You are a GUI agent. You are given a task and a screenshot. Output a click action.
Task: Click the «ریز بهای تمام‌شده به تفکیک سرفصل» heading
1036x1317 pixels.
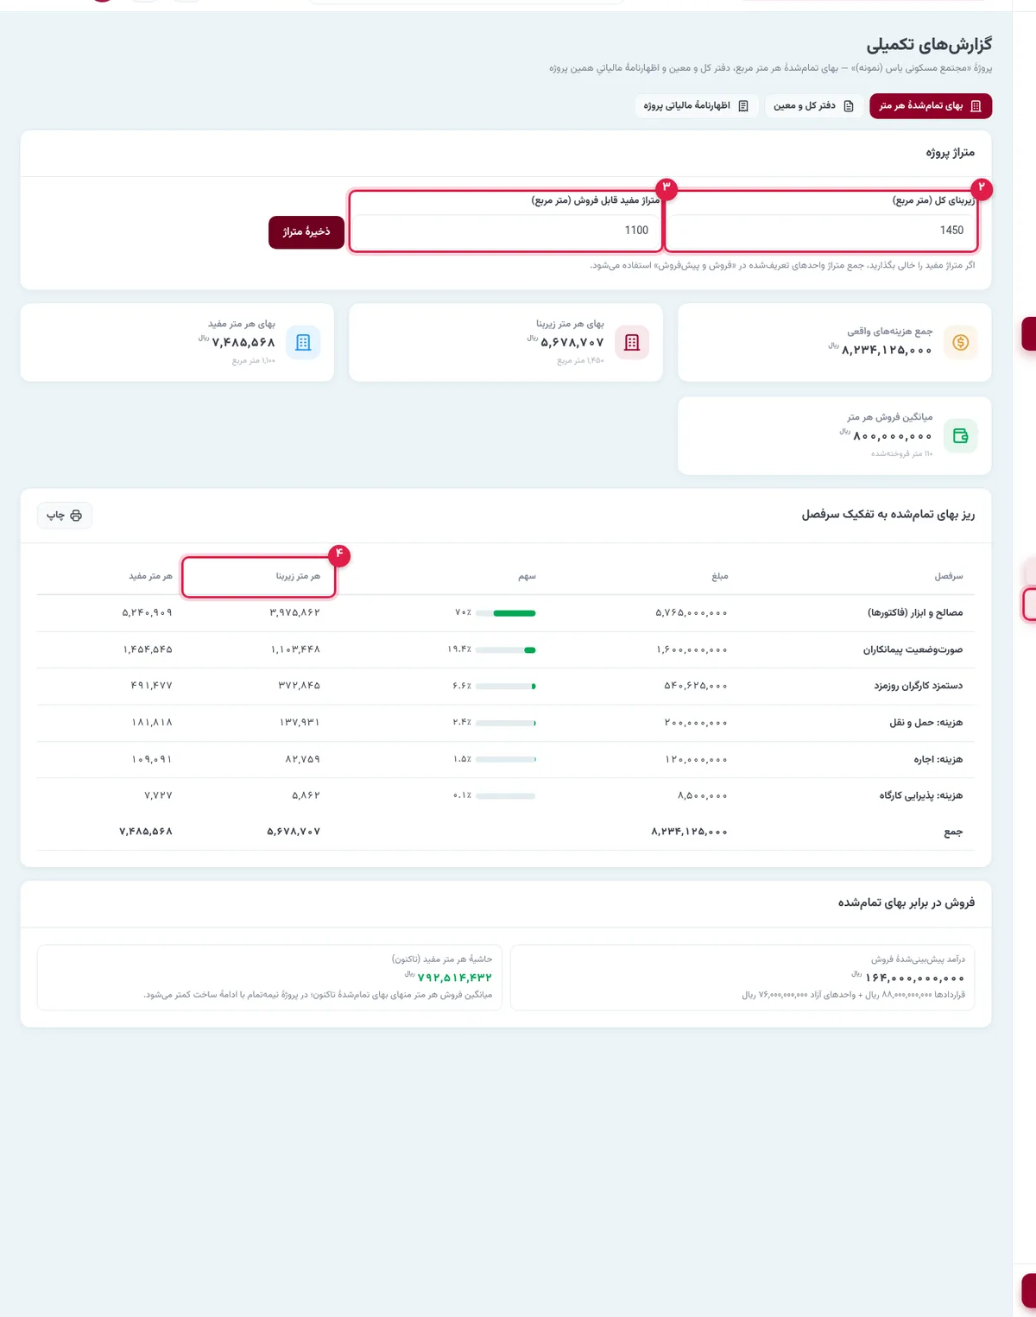click(x=888, y=515)
